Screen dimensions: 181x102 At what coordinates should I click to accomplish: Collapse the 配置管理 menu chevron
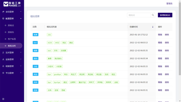click(21, 18)
